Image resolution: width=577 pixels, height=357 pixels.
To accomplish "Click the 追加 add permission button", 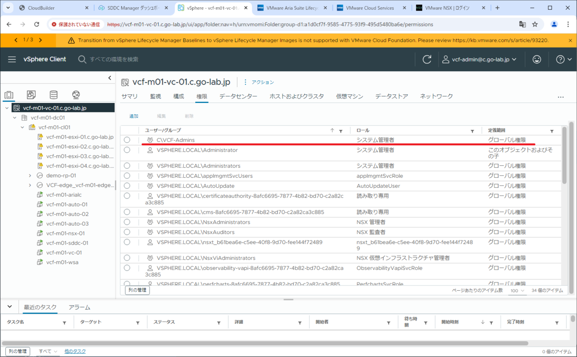I will click(x=134, y=116).
